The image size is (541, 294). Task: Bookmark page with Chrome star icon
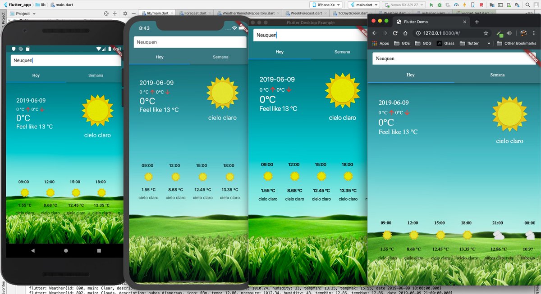pyautogui.click(x=486, y=33)
